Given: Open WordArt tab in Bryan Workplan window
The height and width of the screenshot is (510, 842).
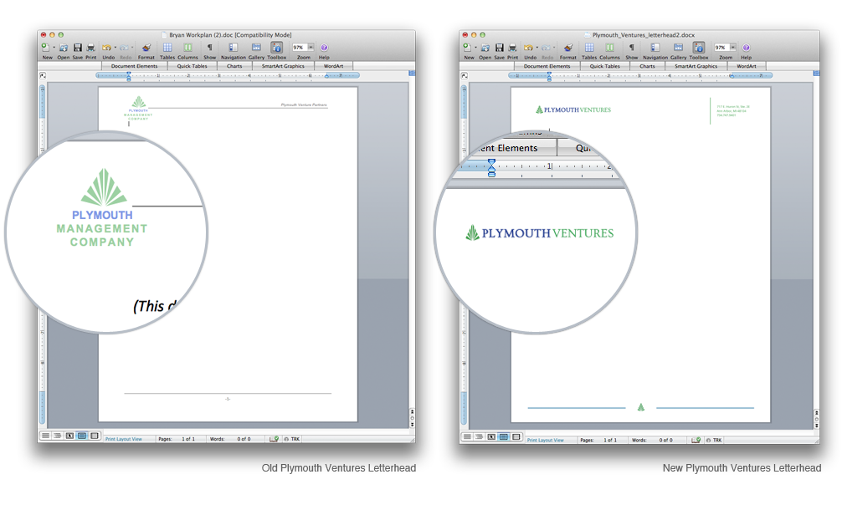Looking at the screenshot, I should click(x=333, y=66).
